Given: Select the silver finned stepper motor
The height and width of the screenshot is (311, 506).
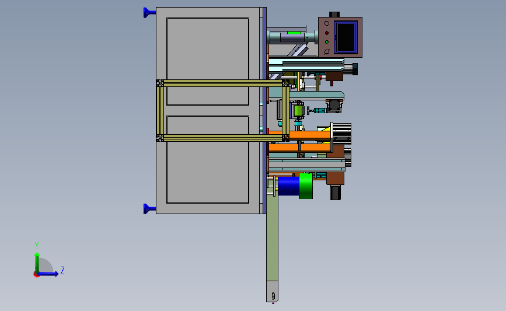Looking at the screenshot, I should click(x=342, y=133).
